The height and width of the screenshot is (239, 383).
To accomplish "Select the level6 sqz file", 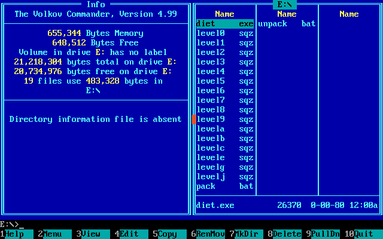I will click(x=225, y=90).
